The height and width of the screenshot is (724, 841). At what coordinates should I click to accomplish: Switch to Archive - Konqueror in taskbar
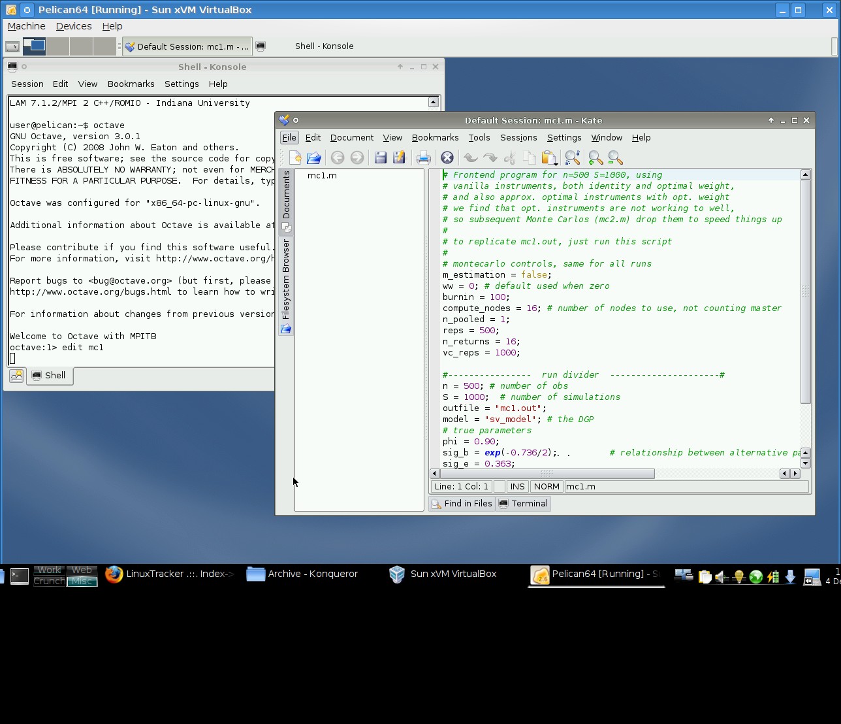point(303,574)
